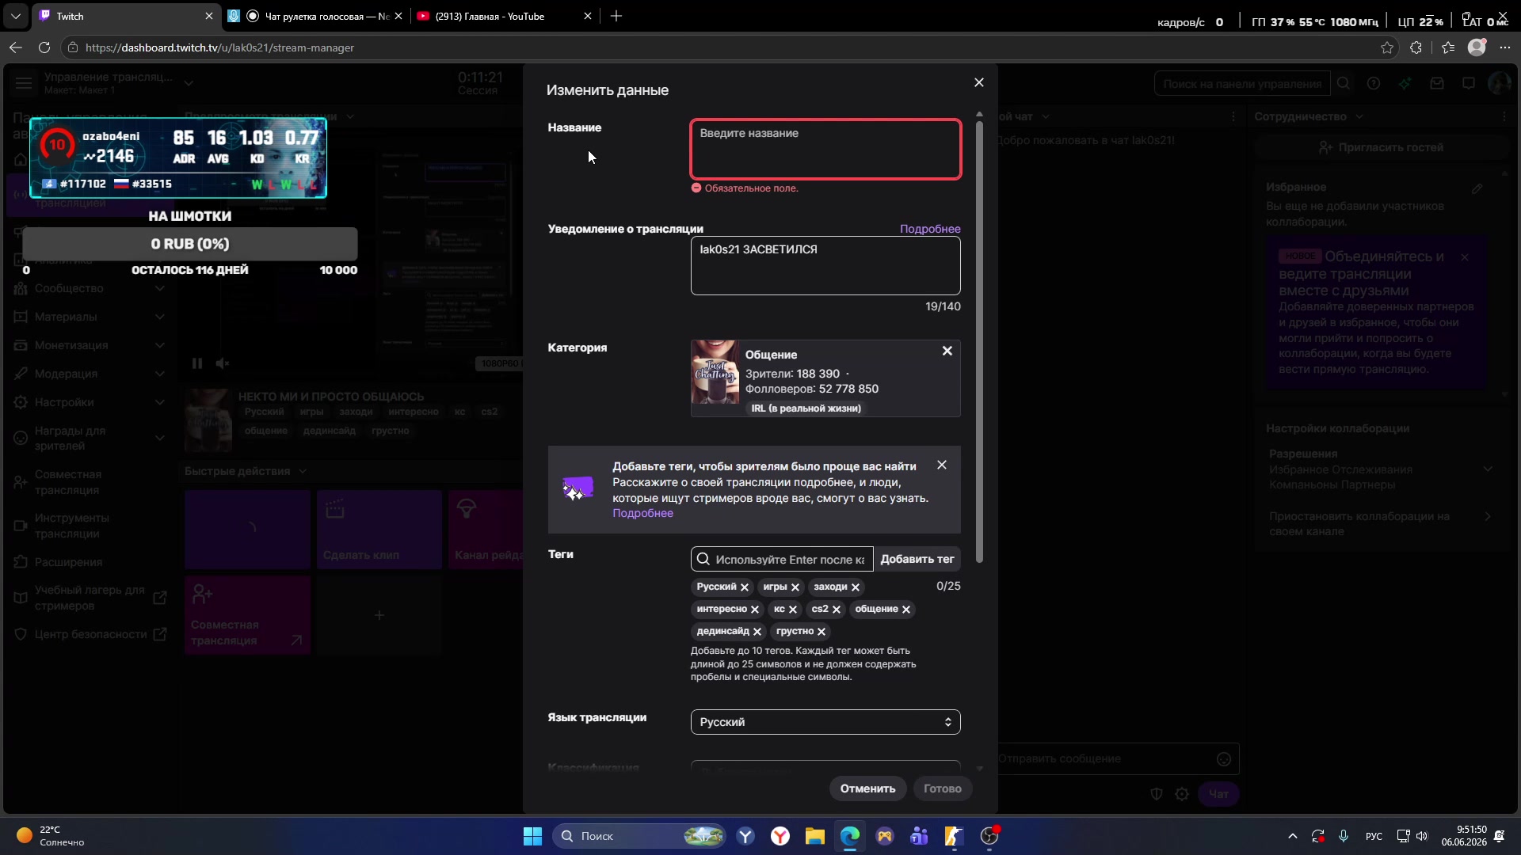
Task: Open the dashboard hamburger menu
Action: 24,83
